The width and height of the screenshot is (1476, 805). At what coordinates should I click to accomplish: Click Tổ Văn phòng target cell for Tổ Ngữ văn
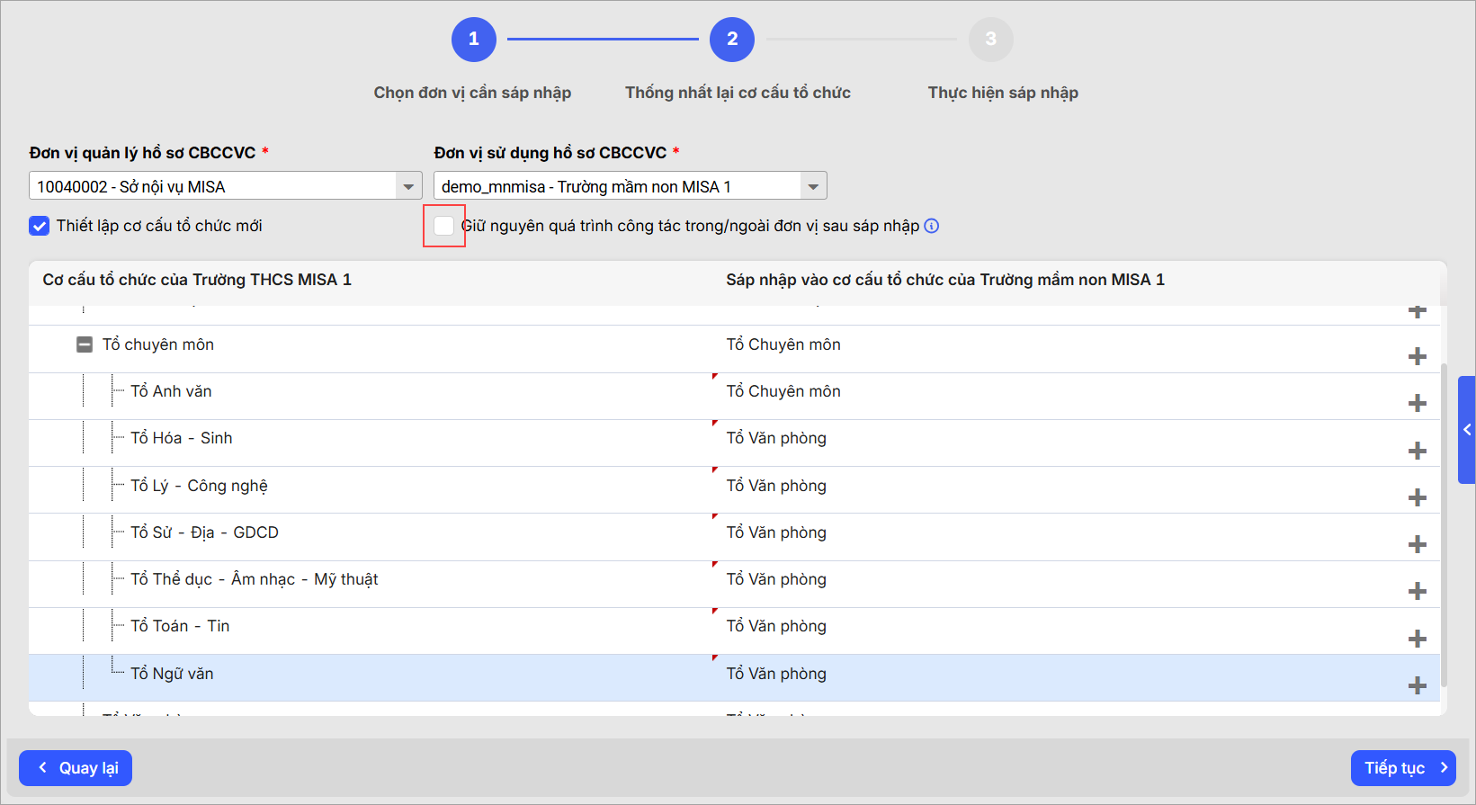click(776, 674)
